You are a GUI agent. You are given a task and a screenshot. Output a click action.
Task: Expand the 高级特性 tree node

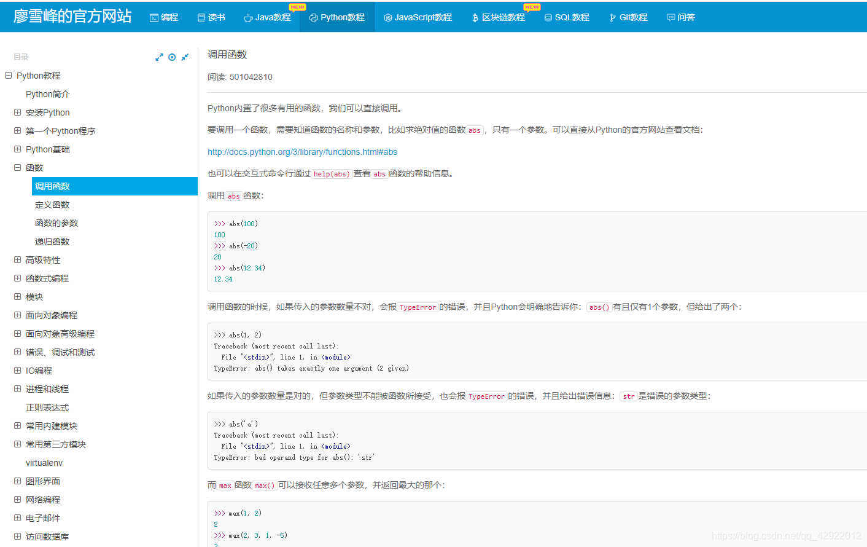(17, 259)
